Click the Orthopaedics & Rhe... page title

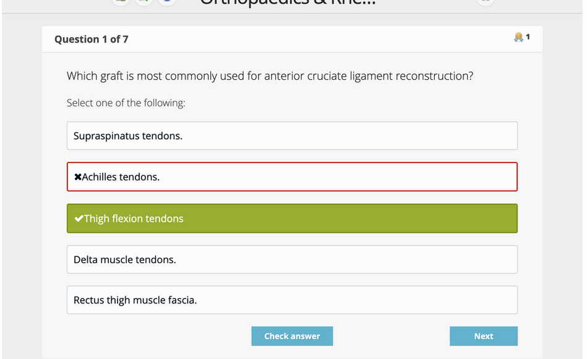[288, 2]
